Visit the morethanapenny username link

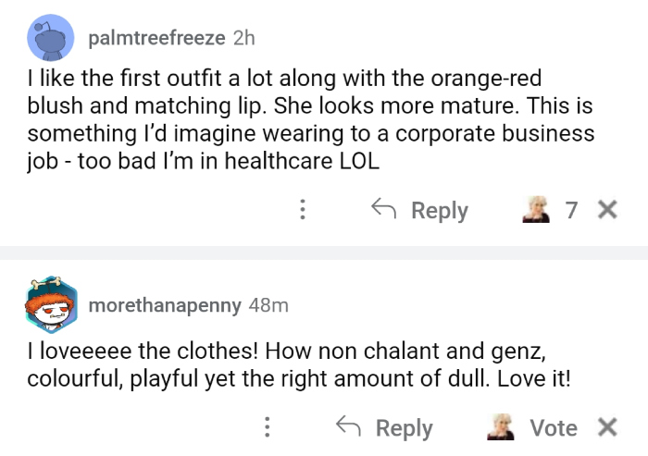click(165, 304)
